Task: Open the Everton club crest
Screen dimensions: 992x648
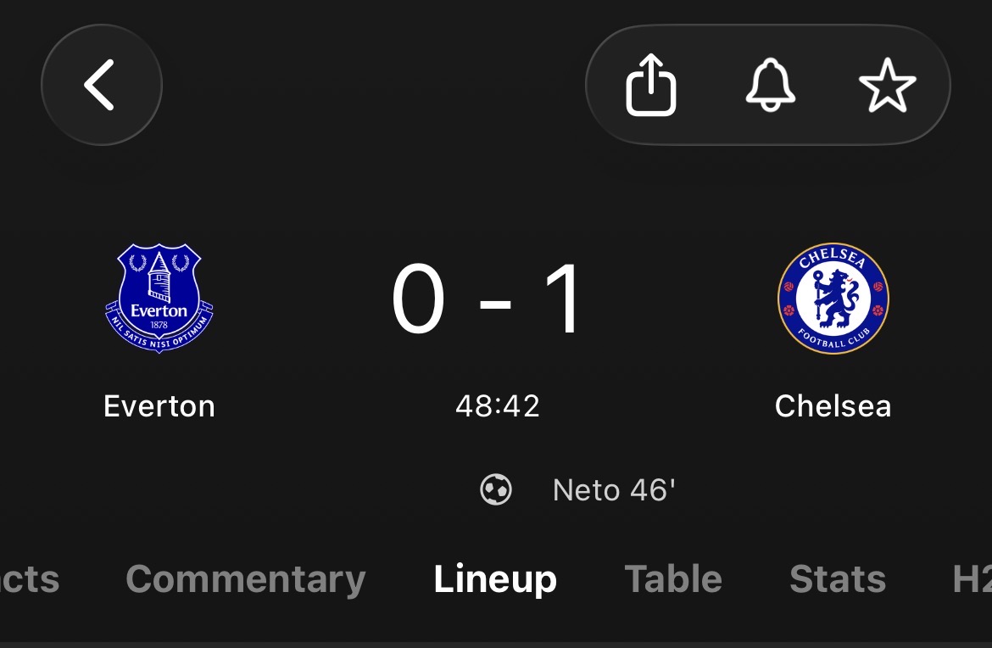Action: coord(159,298)
